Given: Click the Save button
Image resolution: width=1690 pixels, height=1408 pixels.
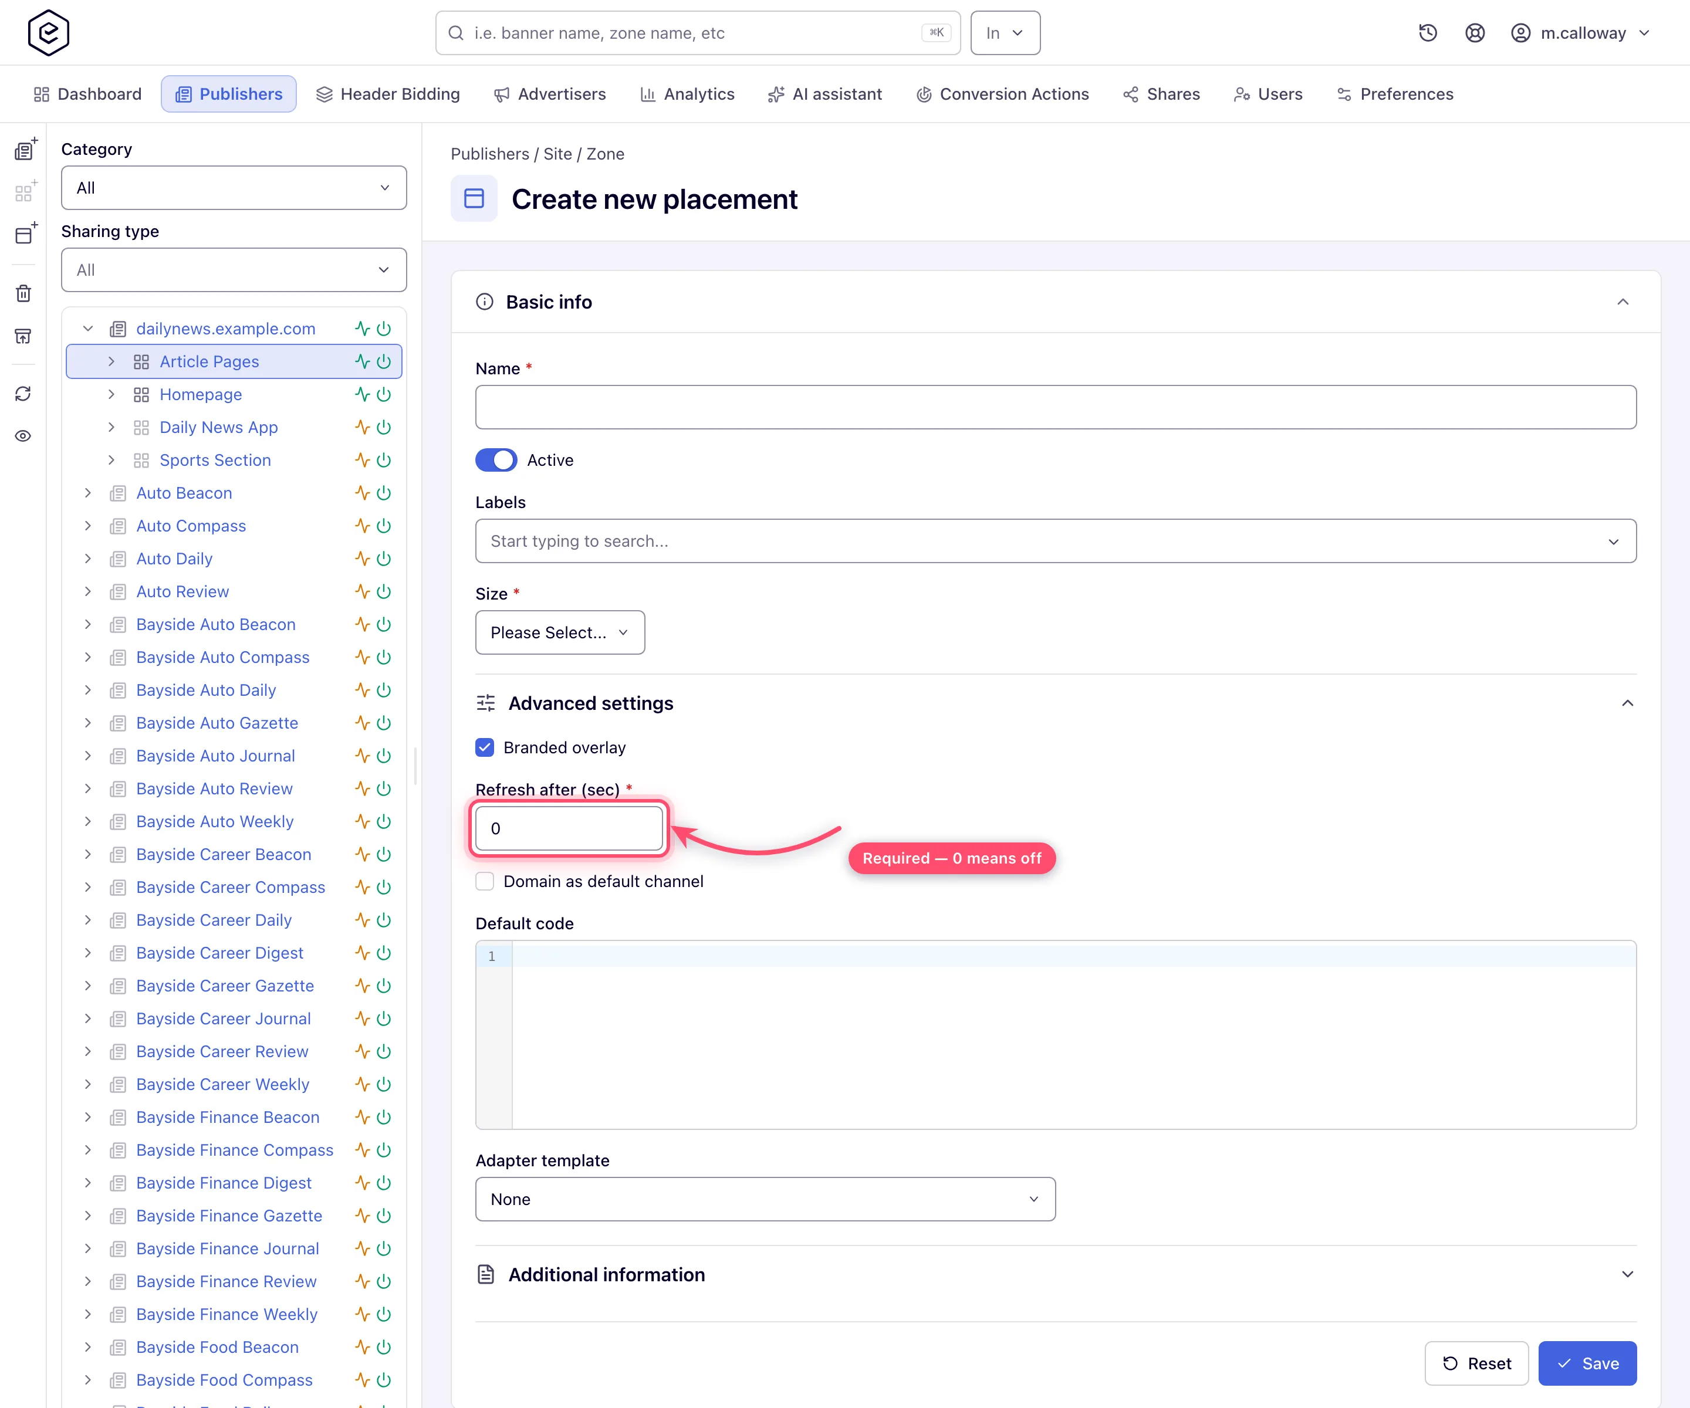Looking at the screenshot, I should coord(1587,1363).
